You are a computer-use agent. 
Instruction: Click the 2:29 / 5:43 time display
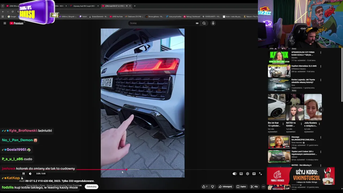41,174
